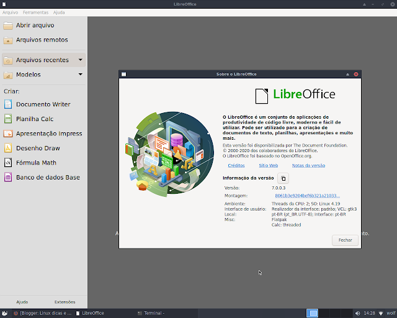397x318 pixels.
Task: Open the system menu icon in taskbar
Action: 5,313
